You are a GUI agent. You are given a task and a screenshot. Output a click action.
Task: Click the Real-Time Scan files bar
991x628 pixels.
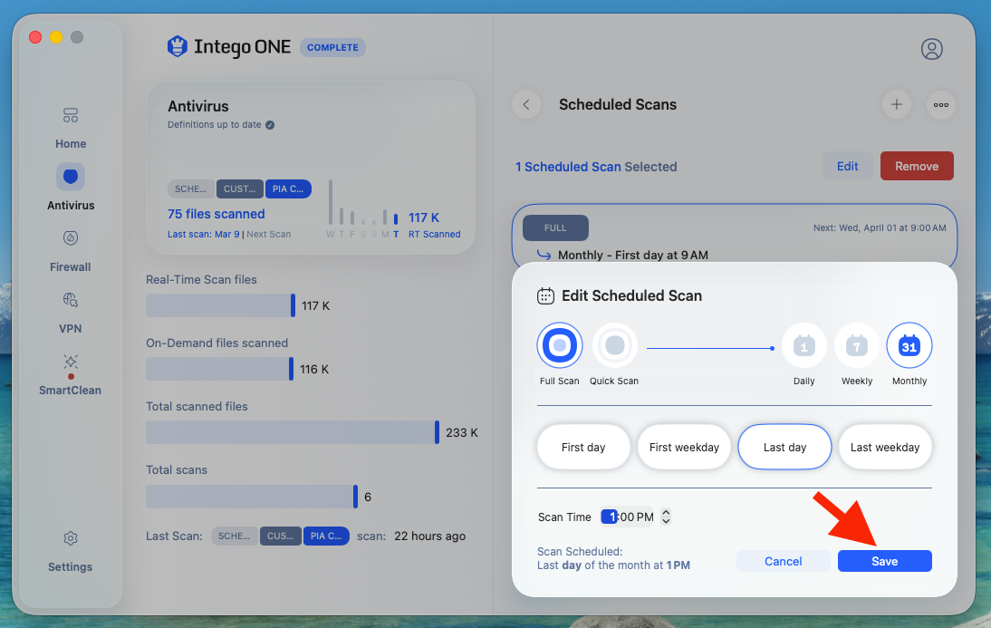pyautogui.click(x=220, y=305)
